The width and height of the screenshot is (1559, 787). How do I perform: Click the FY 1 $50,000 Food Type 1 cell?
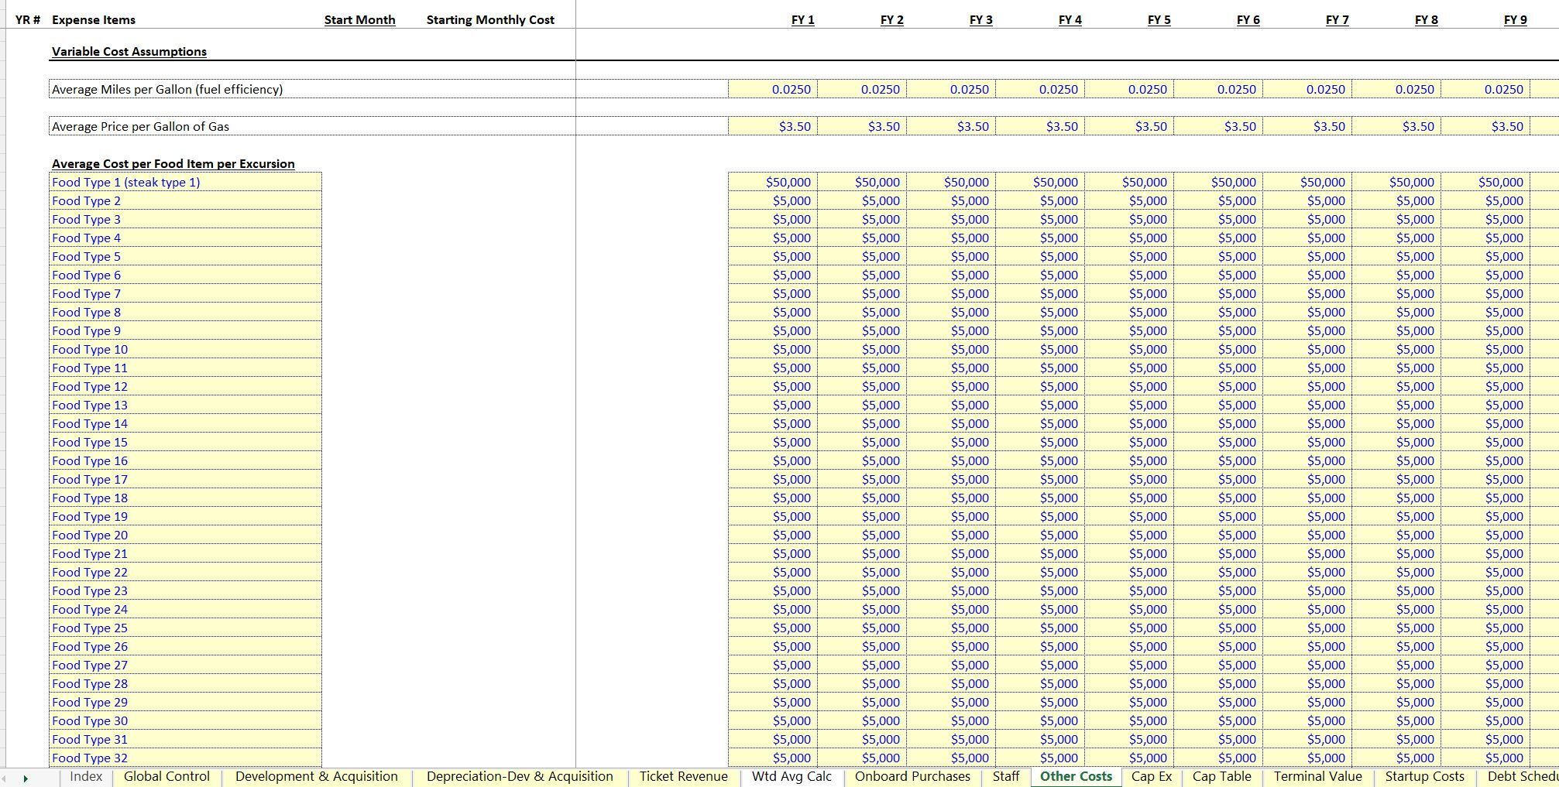point(773,182)
